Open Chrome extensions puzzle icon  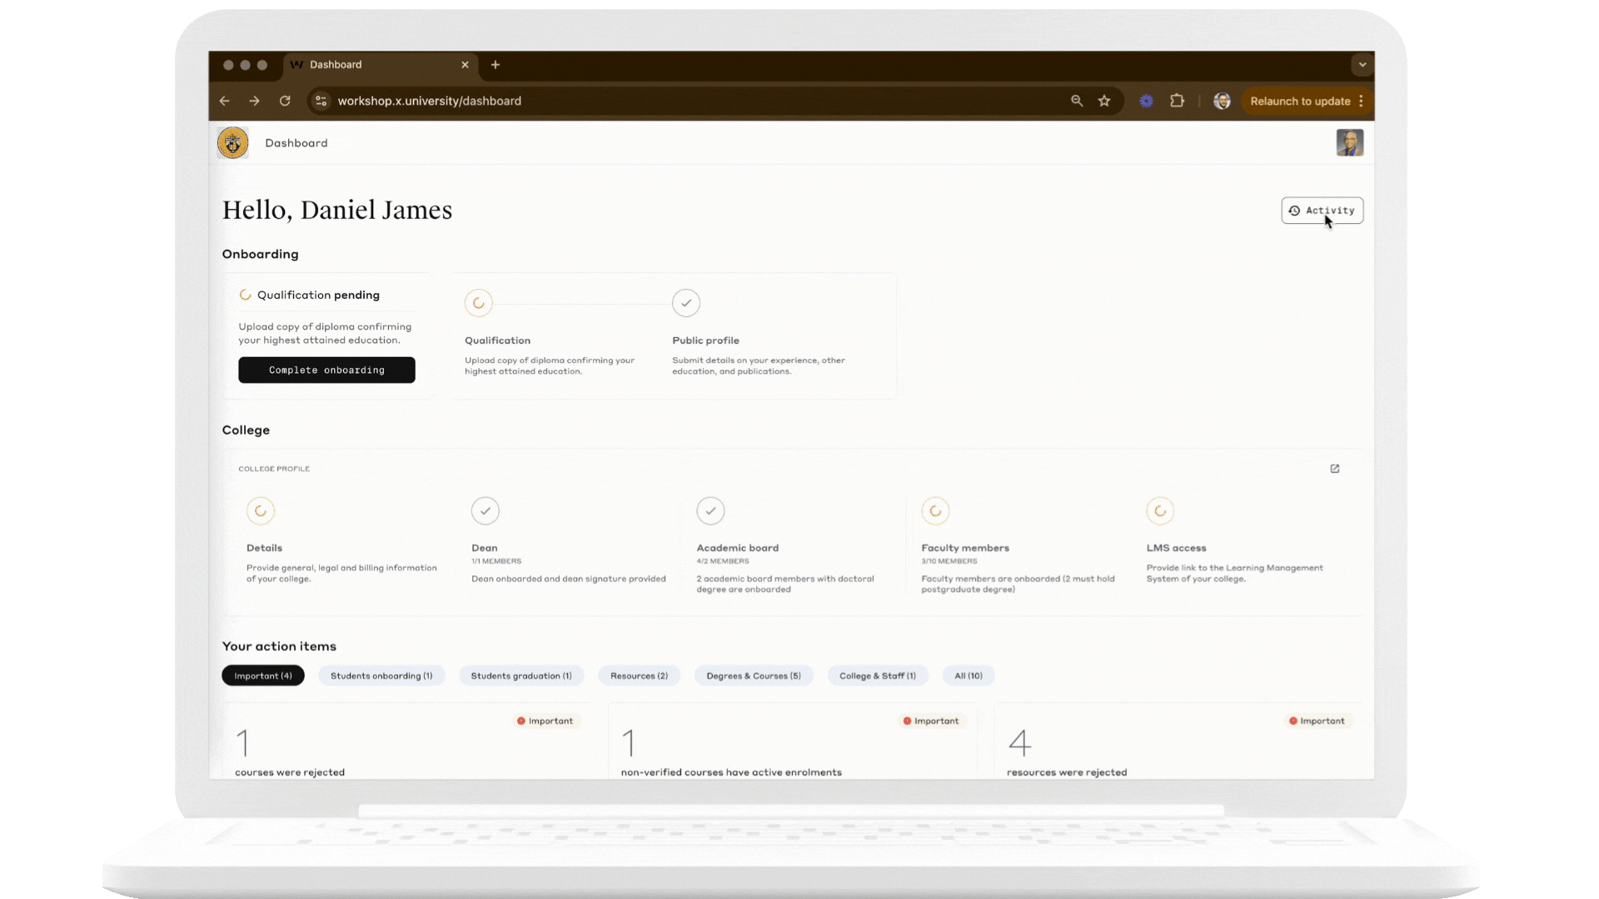click(1177, 101)
